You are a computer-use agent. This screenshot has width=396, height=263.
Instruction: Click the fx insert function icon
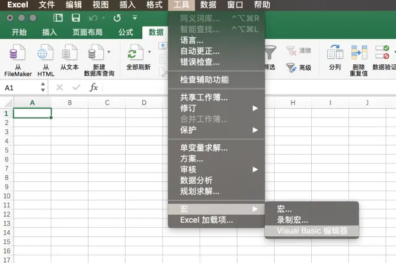93,87
